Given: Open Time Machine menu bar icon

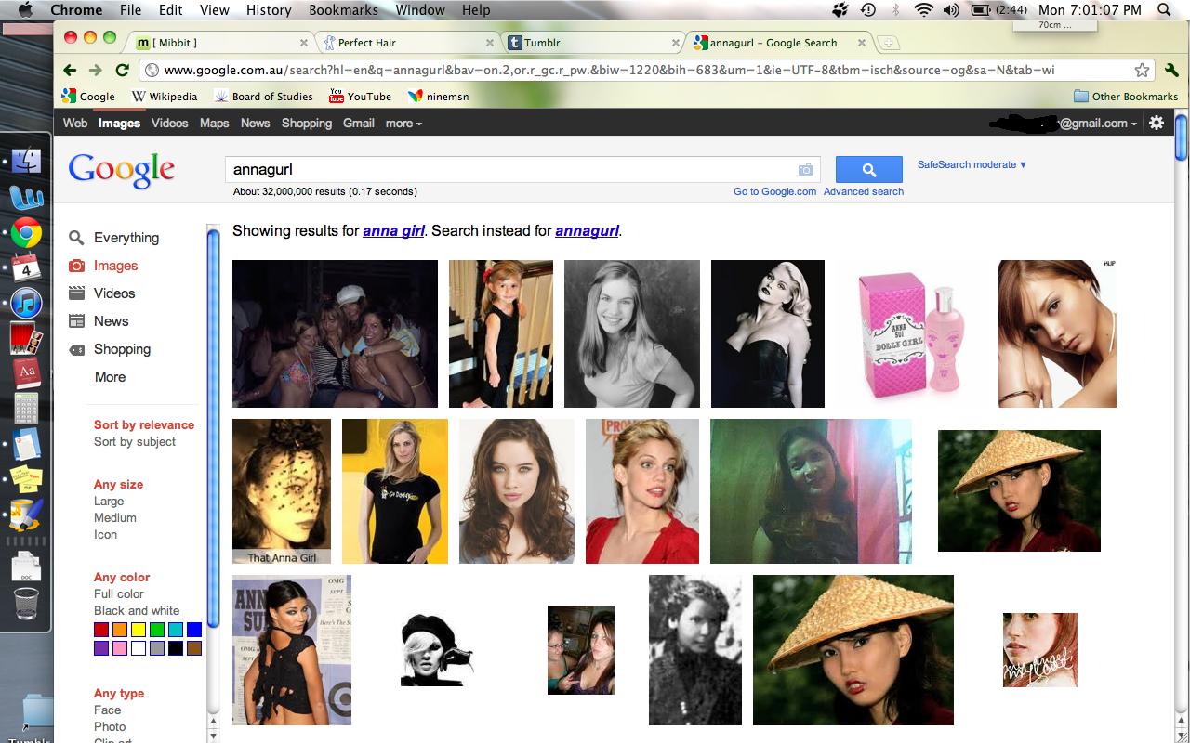Looking at the screenshot, I should [867, 10].
